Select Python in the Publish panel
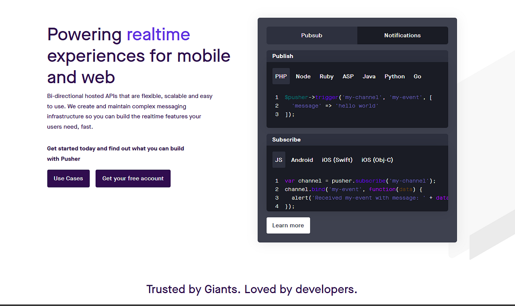This screenshot has width=515, height=306. [394, 76]
